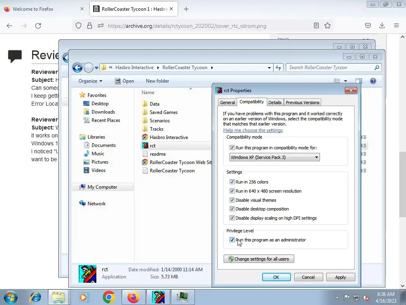Click the Firefox back arrow button
Viewport: 406px width, 305px height.
pos(10,26)
